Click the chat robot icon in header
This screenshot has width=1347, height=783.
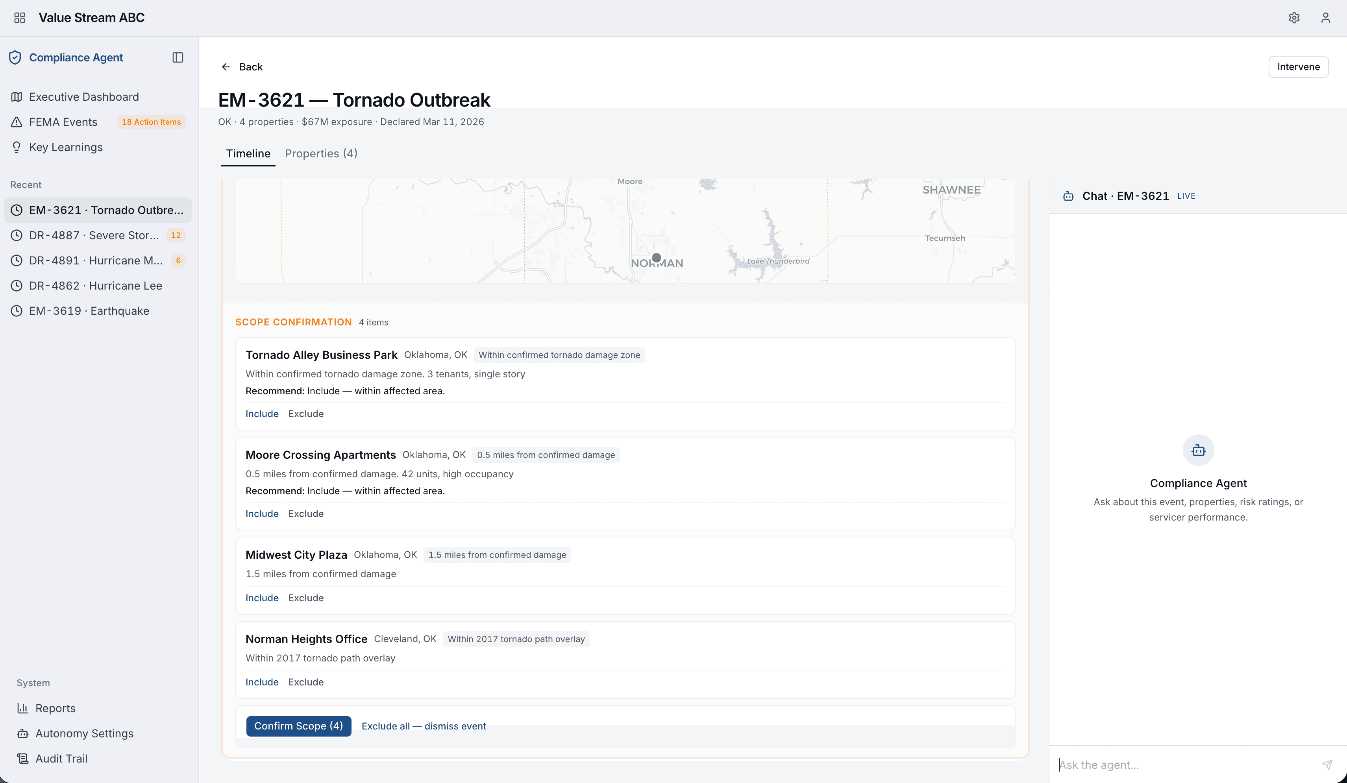(x=1068, y=196)
